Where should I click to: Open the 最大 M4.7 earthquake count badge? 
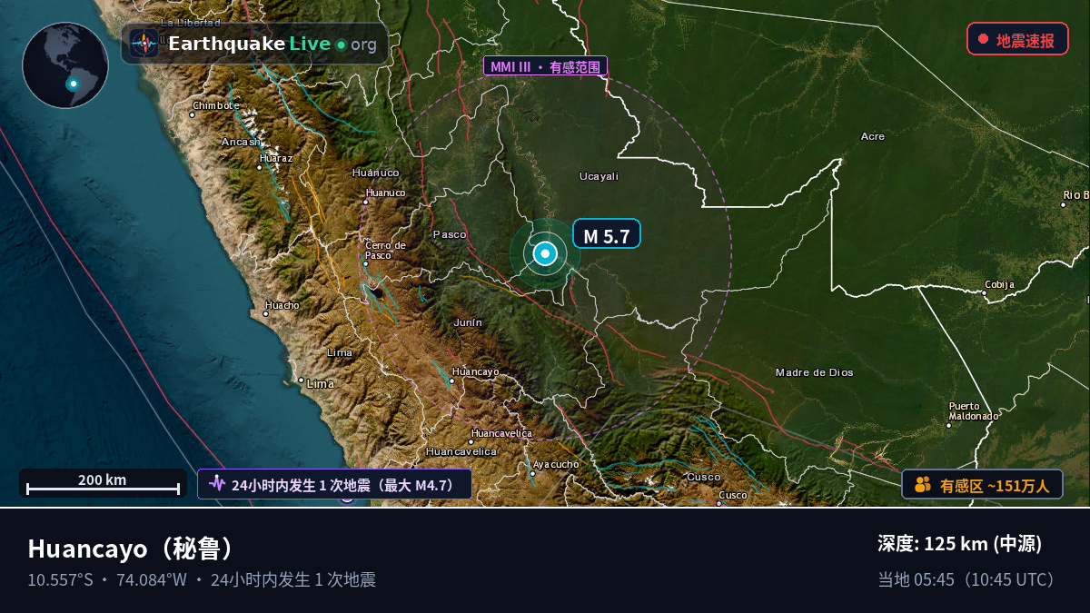point(334,484)
